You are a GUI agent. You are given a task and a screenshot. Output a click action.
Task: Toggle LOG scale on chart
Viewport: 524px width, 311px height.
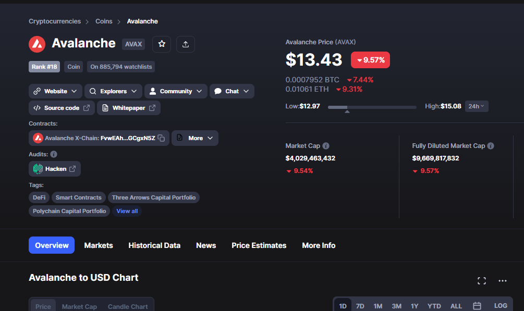[x=501, y=306]
